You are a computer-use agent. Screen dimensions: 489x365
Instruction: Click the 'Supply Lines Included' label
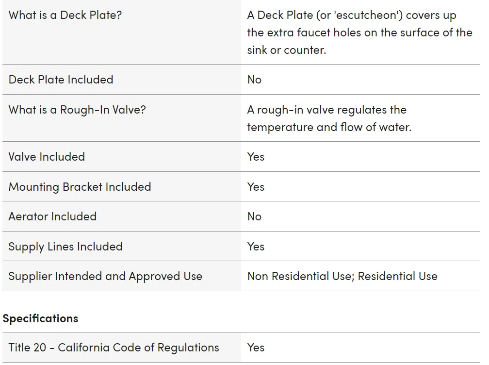[65, 247]
